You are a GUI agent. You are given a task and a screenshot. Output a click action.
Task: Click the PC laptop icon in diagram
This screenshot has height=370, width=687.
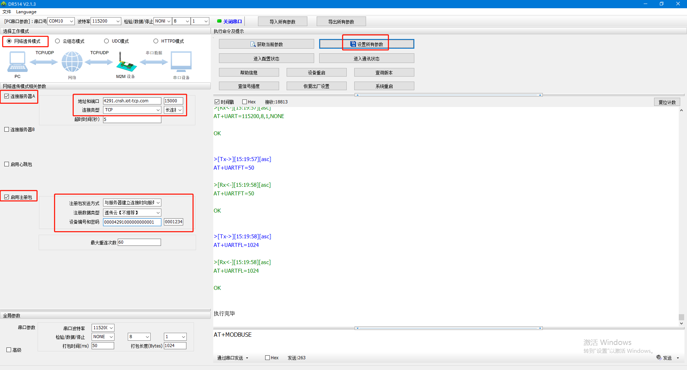click(x=17, y=62)
